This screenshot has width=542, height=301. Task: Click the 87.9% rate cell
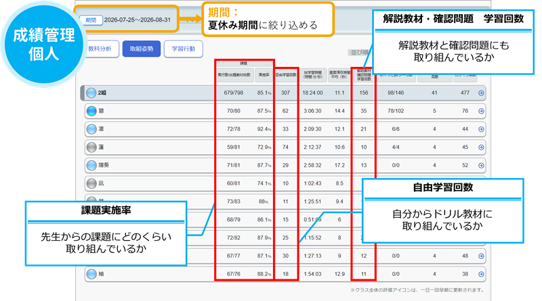tap(264, 238)
